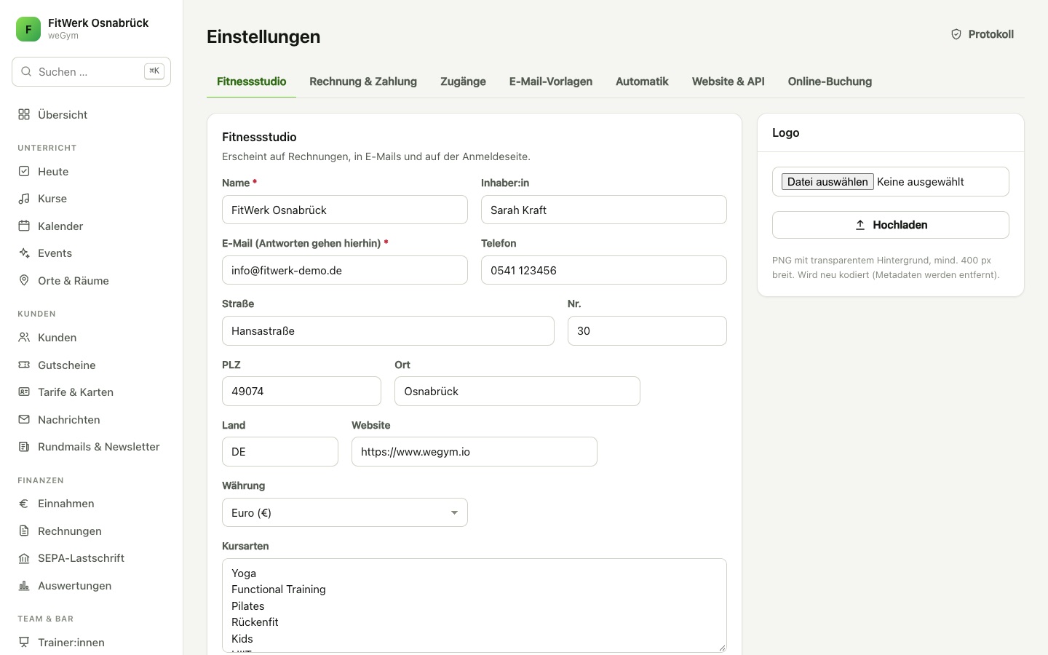Go to the Automatik tab
The image size is (1048, 655).
(642, 82)
